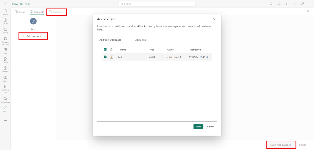Open Metrics from left navigation
Image resolution: width=314 pixels, height=150 pixels.
coord(5,60)
